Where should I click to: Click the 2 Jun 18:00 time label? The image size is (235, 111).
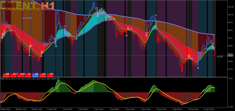point(83,109)
